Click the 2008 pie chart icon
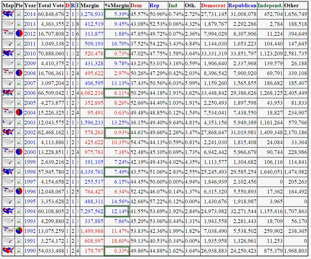This screenshot has height=259, width=311. pyautogui.click(x=19, y=73)
